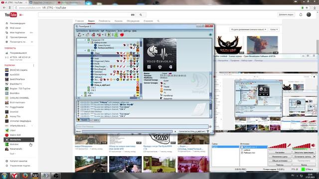Toggle third desktop source checkbox in OBS
This screenshot has height=179, width=319.
(x=242, y=153)
